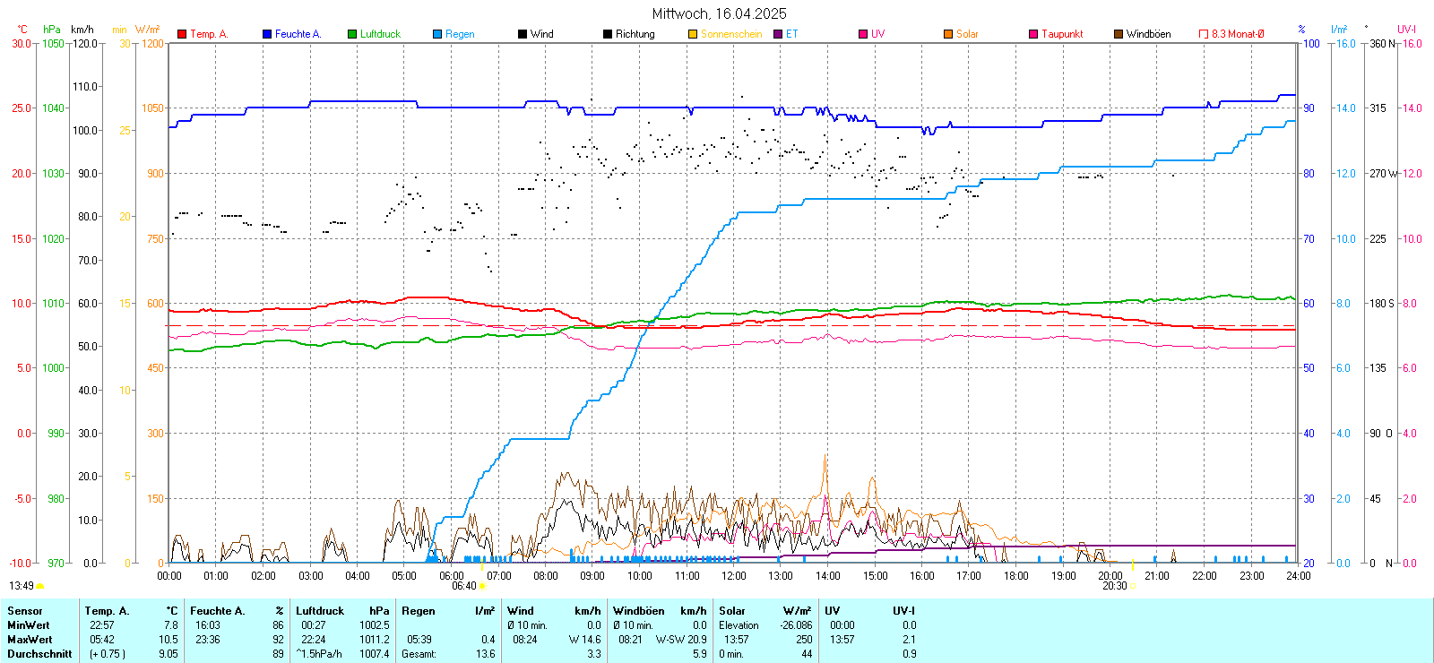The height and width of the screenshot is (663, 1434).
Task: Click the date title Mittwoch, 16.04.2025
Action: pyautogui.click(x=719, y=13)
